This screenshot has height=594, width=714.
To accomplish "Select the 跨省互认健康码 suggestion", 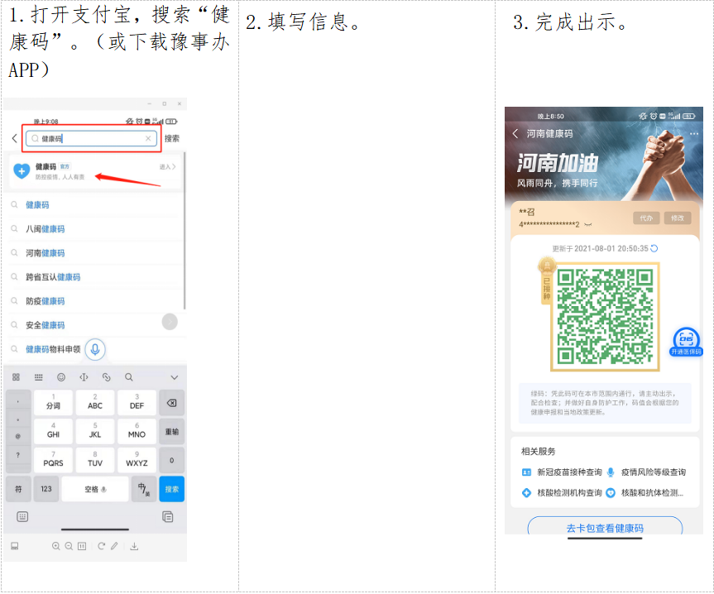I will (53, 277).
